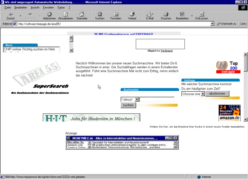The image size is (248, 180).
Task: Print the page with Drucken
Action: coord(166,16)
